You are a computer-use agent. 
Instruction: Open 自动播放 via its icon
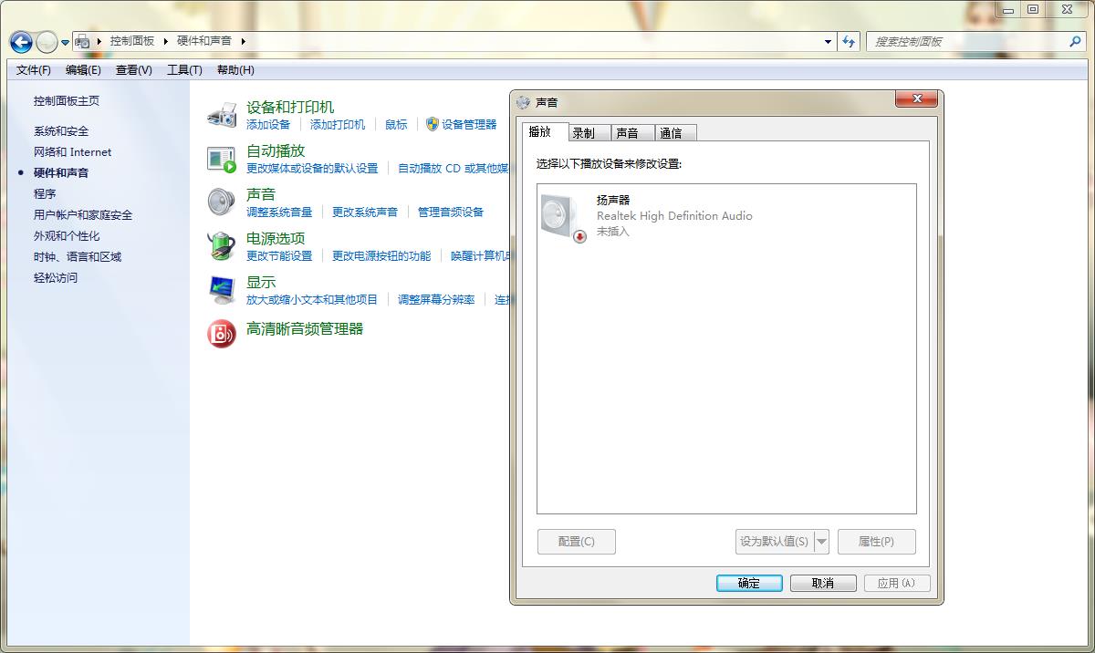(220, 158)
